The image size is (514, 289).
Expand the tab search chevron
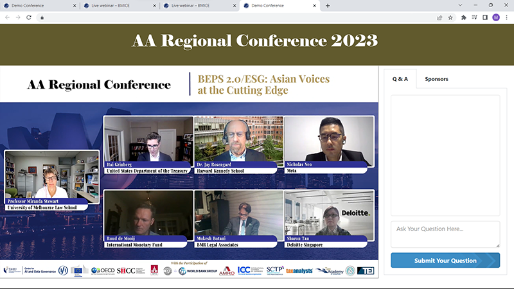click(460, 5)
